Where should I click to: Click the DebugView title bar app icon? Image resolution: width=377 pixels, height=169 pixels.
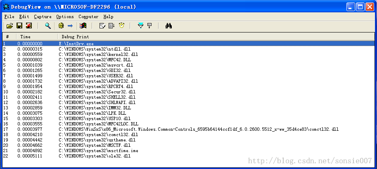(6, 7)
